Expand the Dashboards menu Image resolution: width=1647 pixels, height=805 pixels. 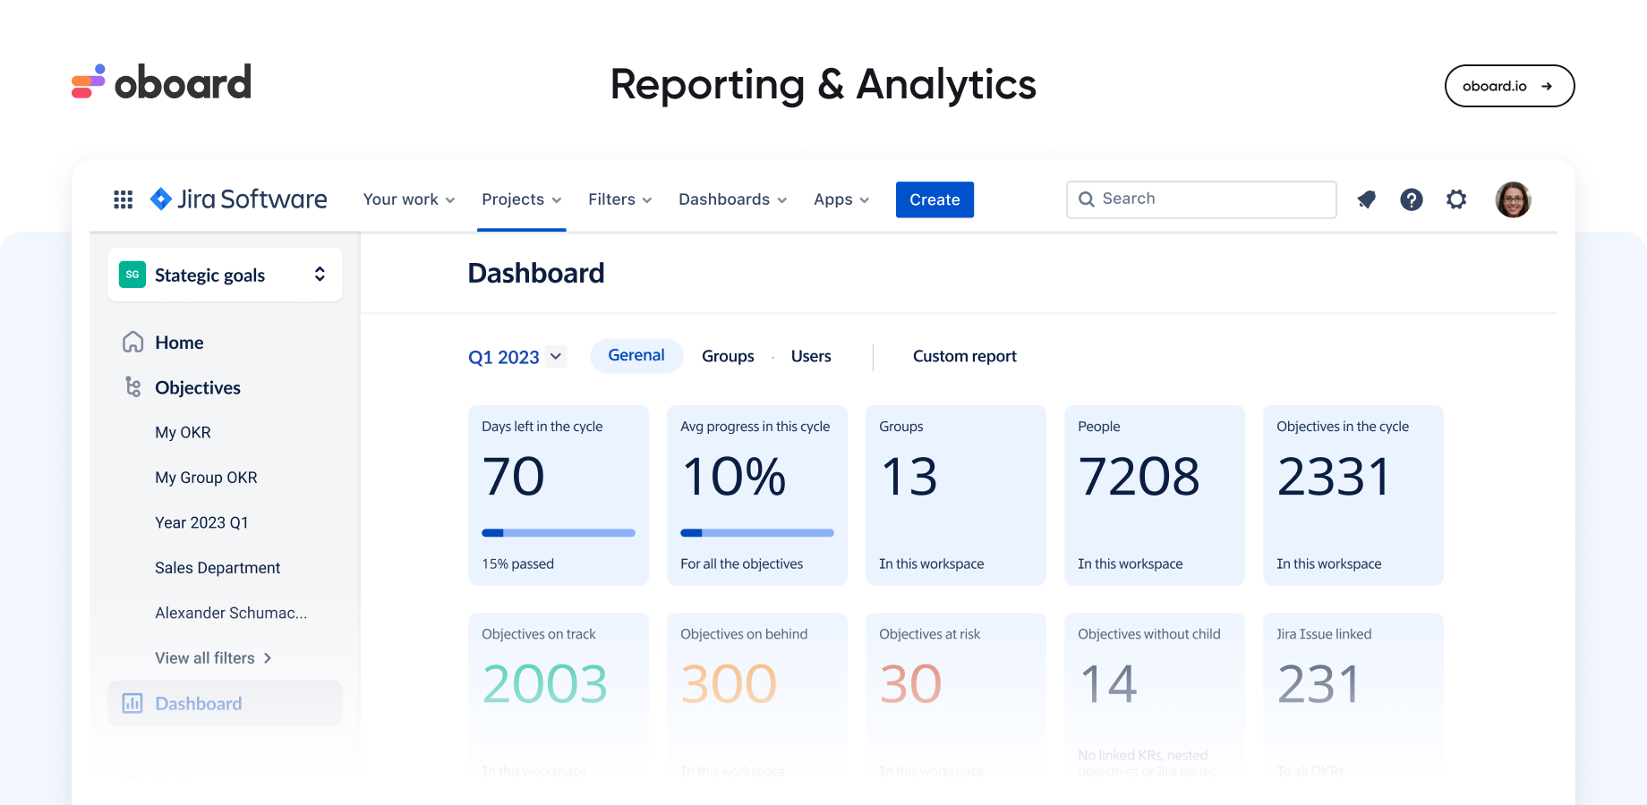point(733,199)
